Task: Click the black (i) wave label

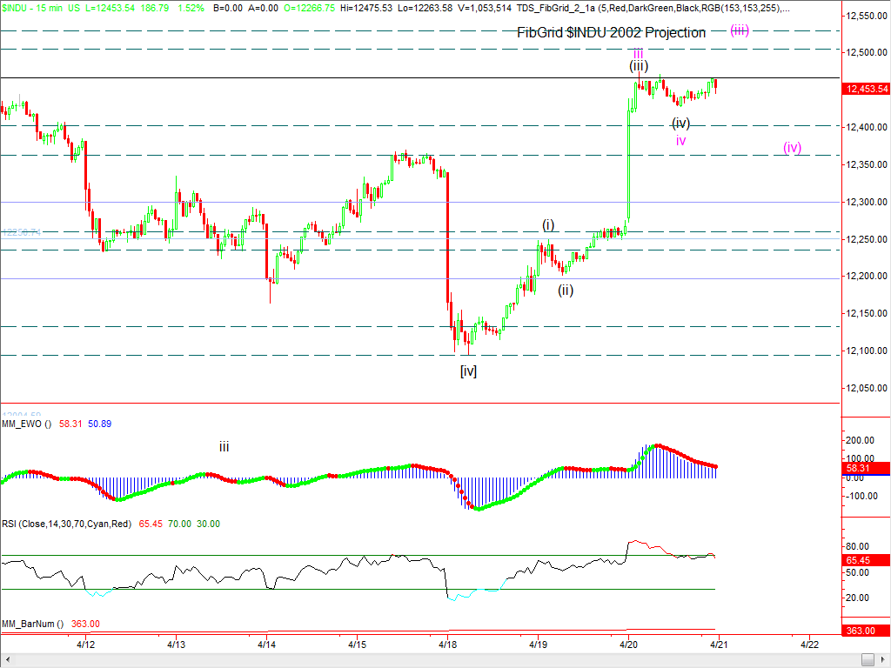Action: pos(548,225)
